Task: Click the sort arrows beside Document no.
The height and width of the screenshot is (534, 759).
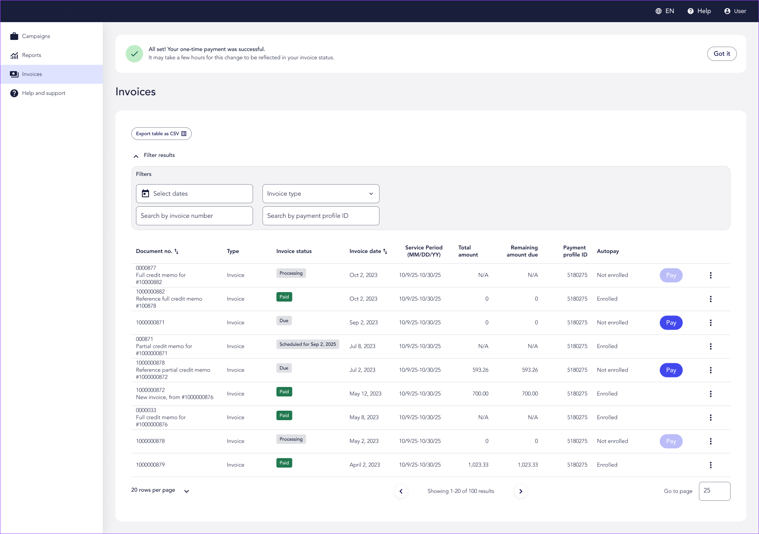Action: coord(176,251)
